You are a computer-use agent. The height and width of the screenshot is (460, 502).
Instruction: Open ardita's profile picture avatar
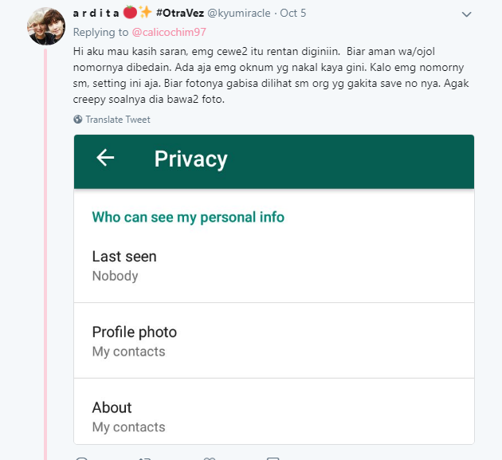click(x=46, y=26)
